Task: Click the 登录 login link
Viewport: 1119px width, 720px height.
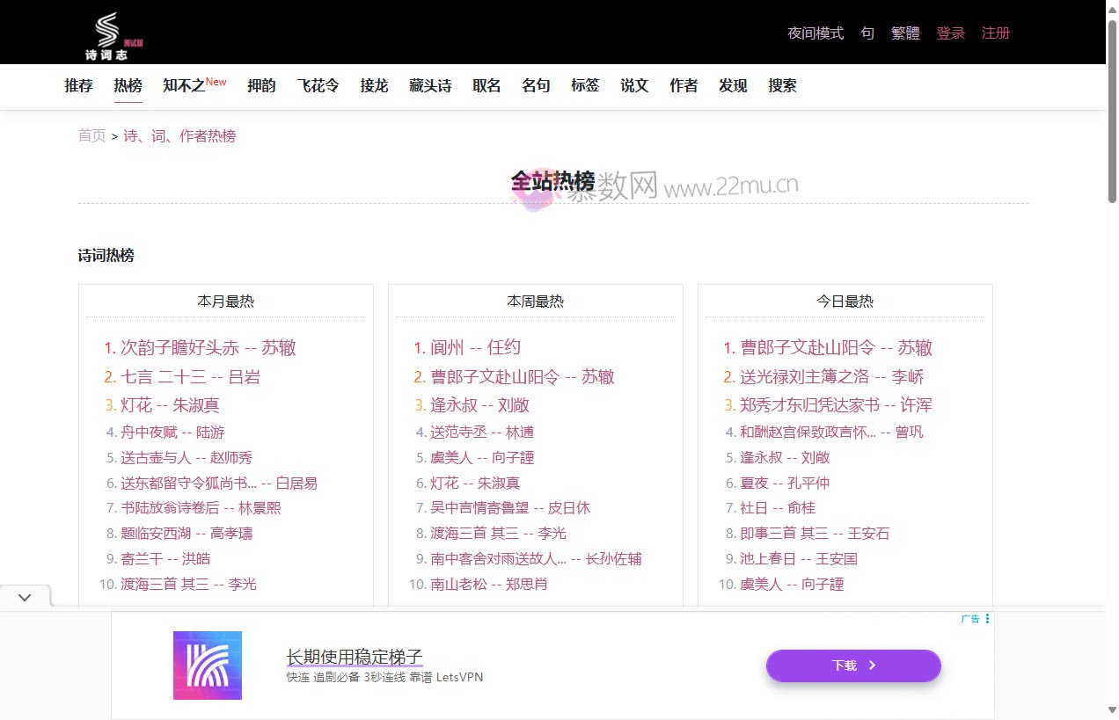Action: point(950,33)
